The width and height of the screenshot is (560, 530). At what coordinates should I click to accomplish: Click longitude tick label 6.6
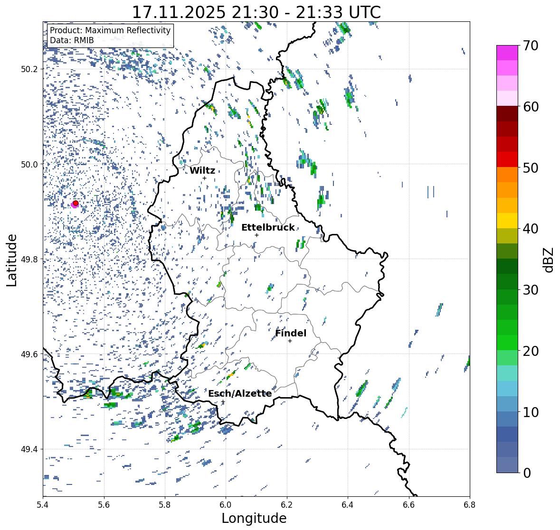click(x=408, y=505)
